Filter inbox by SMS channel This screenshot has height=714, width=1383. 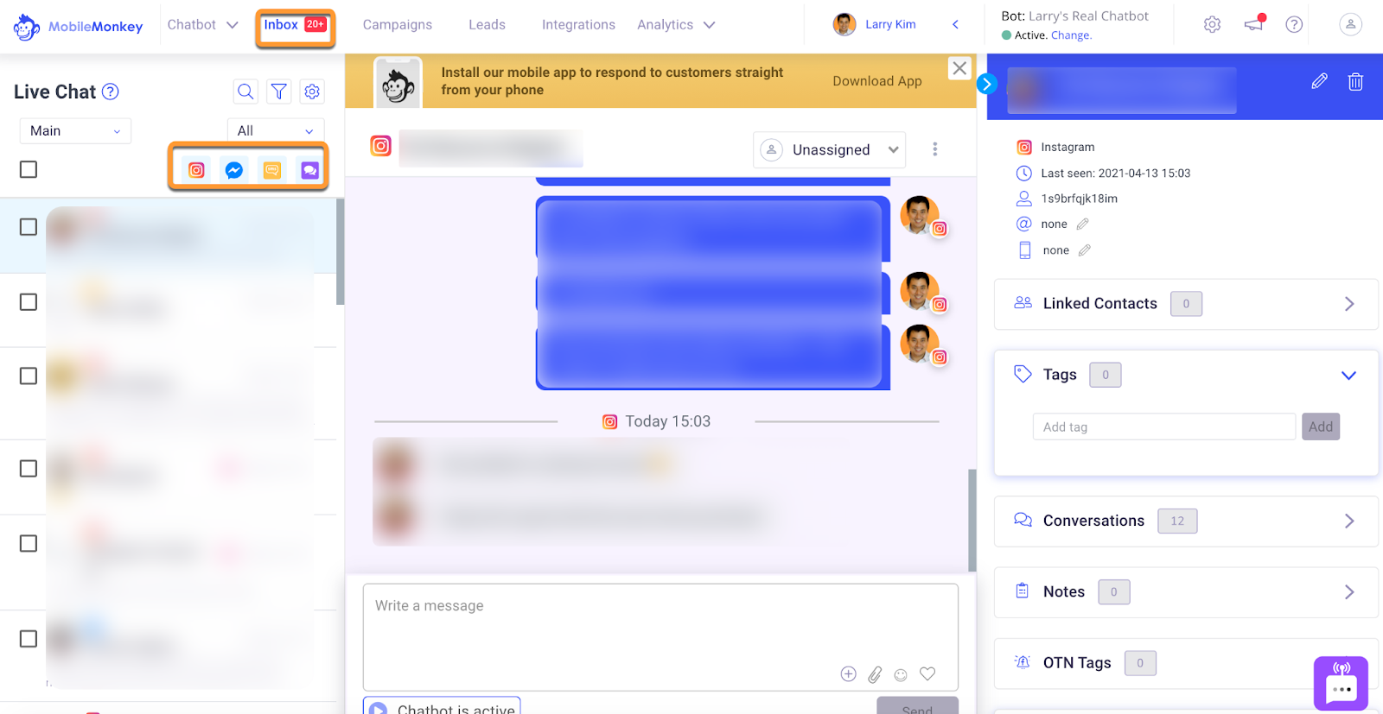click(x=272, y=170)
